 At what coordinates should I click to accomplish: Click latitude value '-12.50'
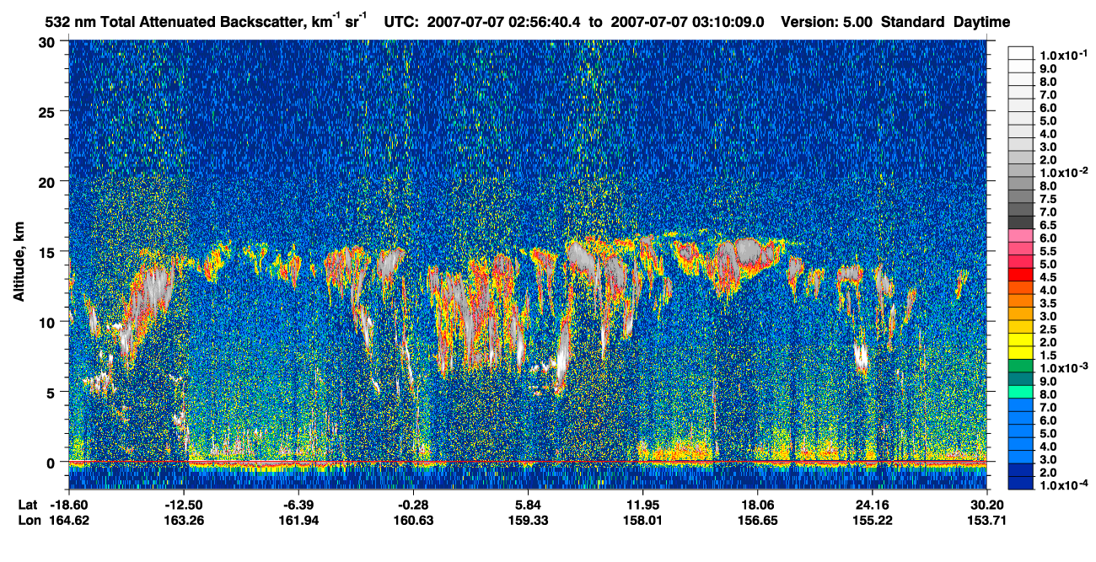tap(184, 505)
